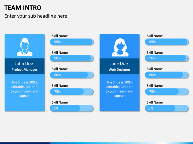Click John Doe's 70% skill bar
Screen dimensions: 193x144
click(x=72, y=108)
